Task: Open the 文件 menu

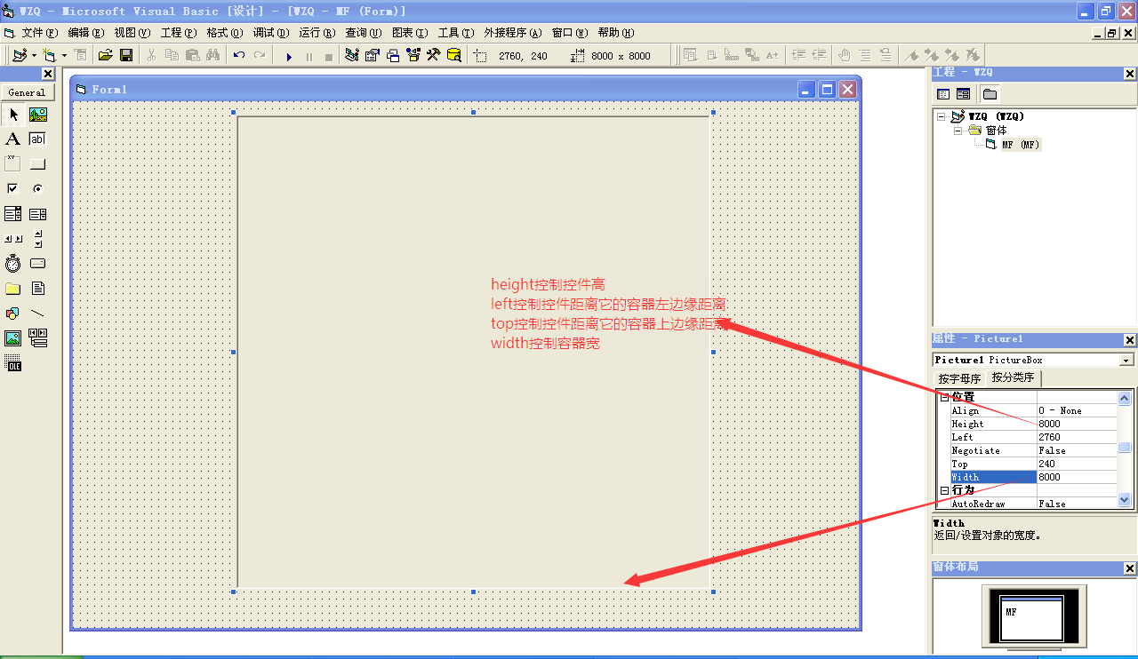Action: click(x=40, y=33)
